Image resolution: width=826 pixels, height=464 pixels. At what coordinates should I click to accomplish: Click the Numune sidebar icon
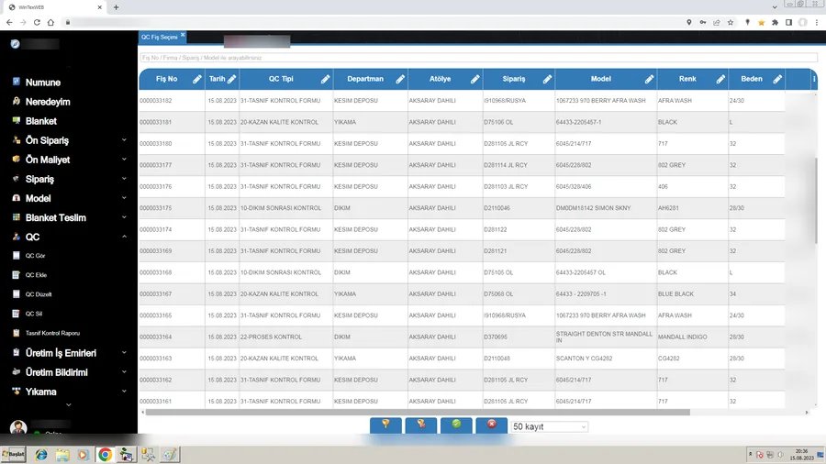click(x=17, y=82)
